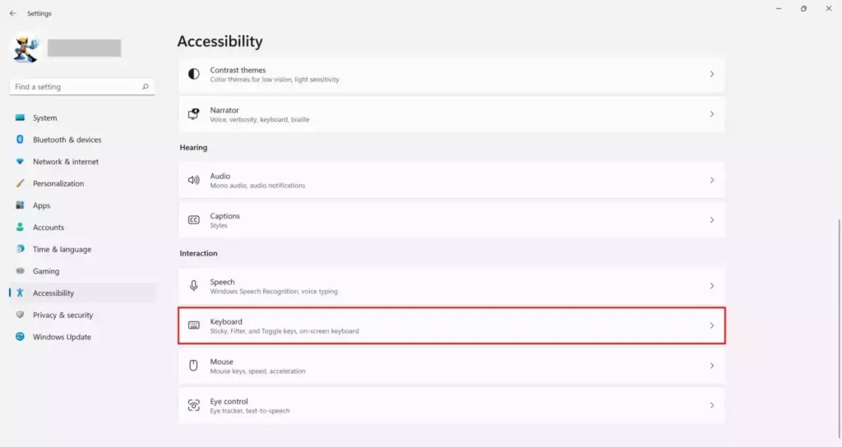Viewport: 842px width, 447px height.
Task: Open the Mouse keys settings row
Action: coord(451,366)
